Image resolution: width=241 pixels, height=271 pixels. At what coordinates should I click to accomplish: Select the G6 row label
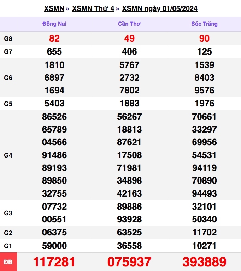[x=8, y=78]
